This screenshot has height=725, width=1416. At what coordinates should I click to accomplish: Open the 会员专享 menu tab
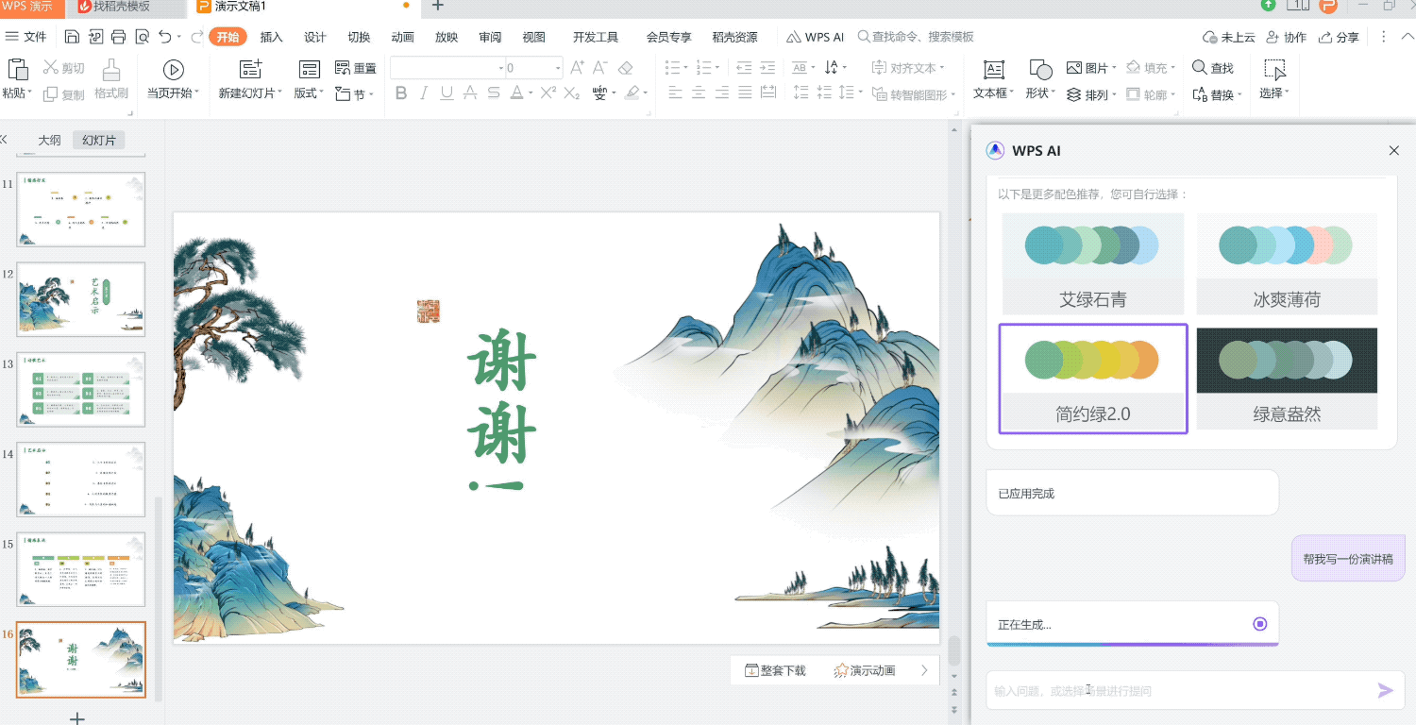point(668,37)
